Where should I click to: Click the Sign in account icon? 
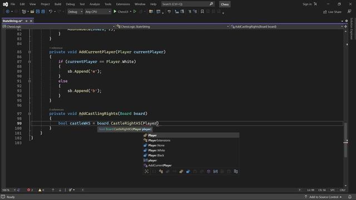(315, 4)
